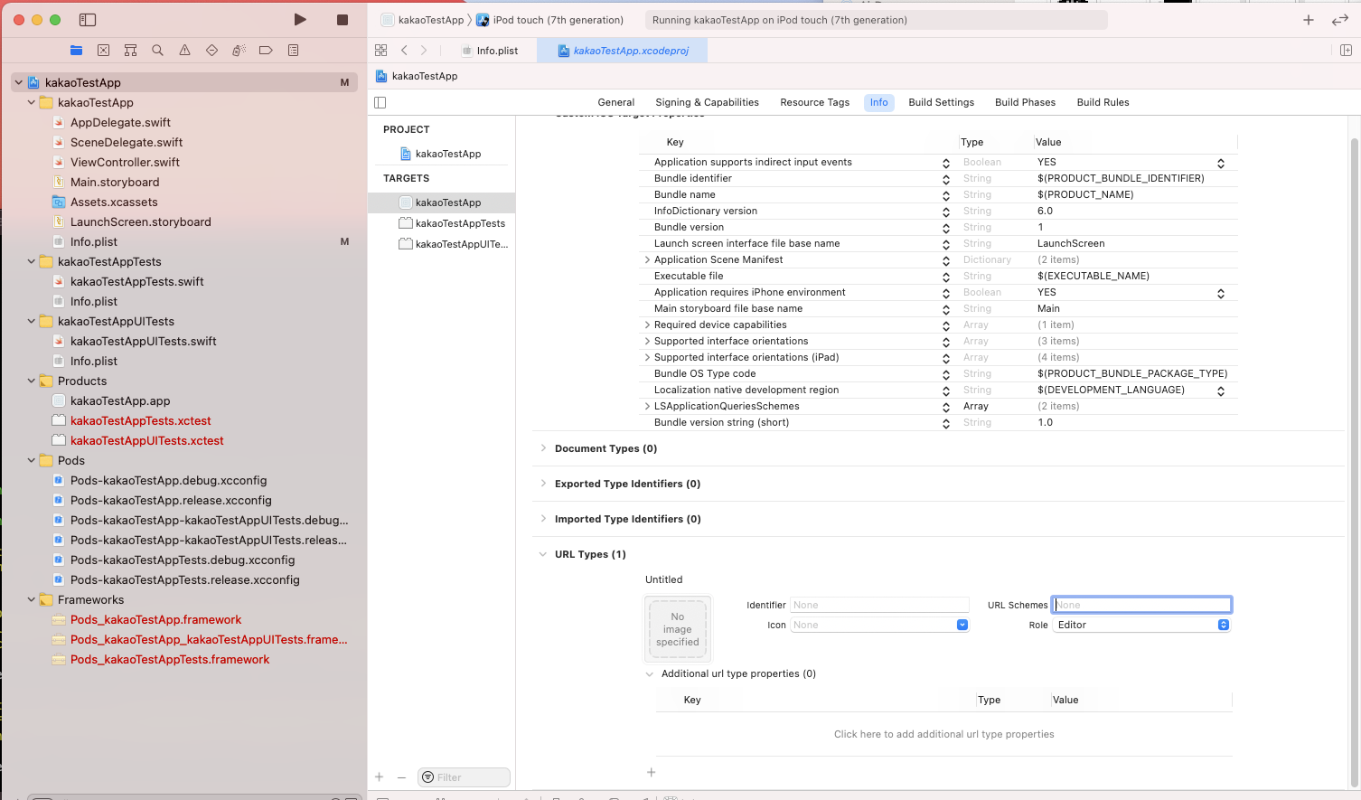Image resolution: width=1361 pixels, height=800 pixels.
Task: Expand LSApplicationQueriesSchemes row
Action: pos(647,406)
